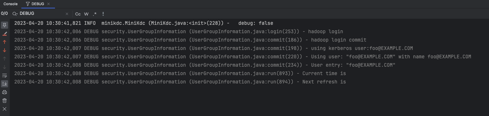Click log line 'hadoop login' login(253)
Screen dimensions: 489x116
point(179,32)
